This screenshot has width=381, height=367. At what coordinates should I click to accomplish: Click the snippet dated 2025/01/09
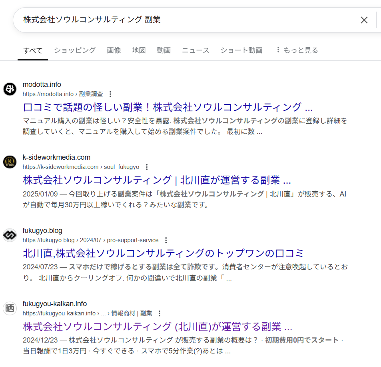[184, 199]
